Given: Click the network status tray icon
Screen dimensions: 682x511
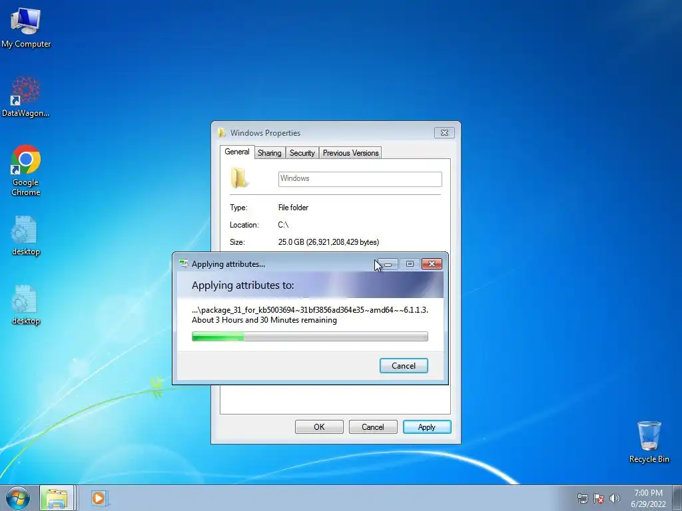Looking at the screenshot, I should click(582, 498).
